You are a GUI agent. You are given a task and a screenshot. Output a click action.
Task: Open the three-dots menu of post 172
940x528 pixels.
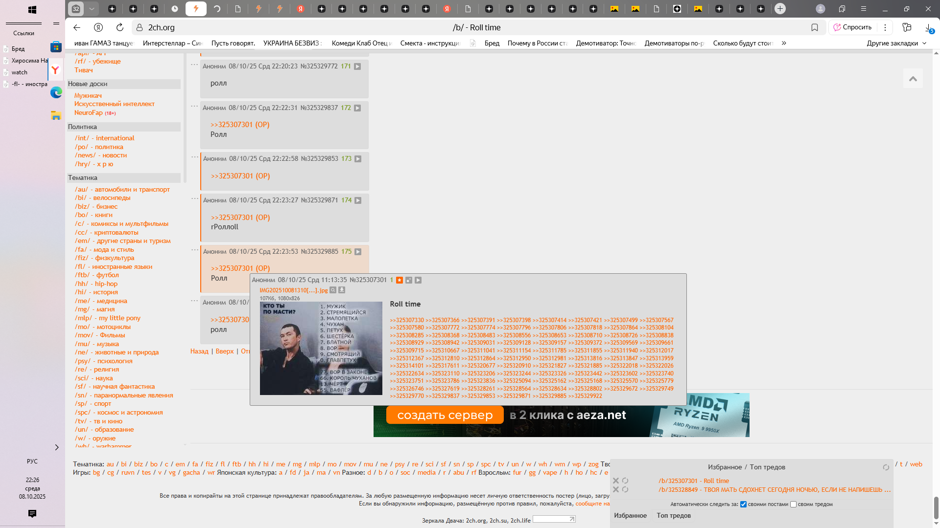[194, 106]
